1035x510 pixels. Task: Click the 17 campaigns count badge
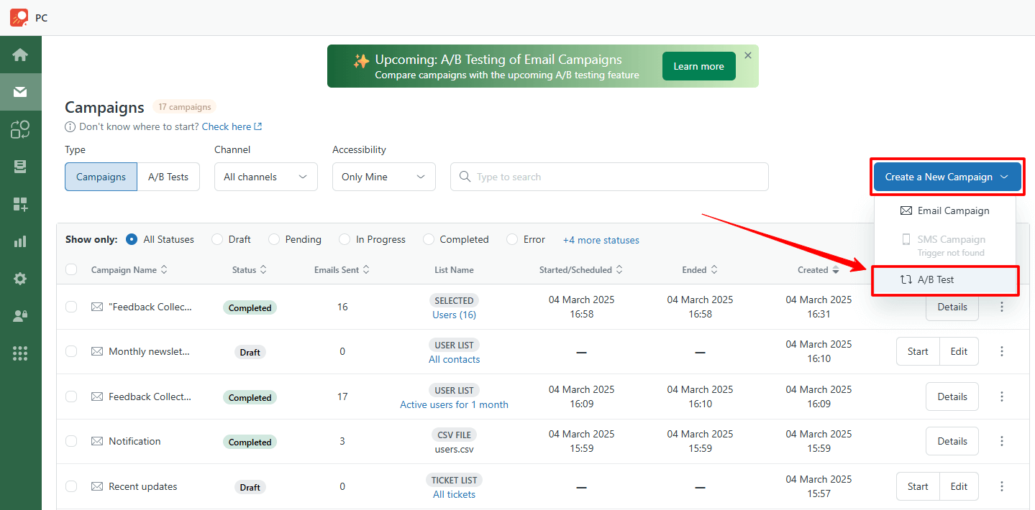[x=185, y=107]
